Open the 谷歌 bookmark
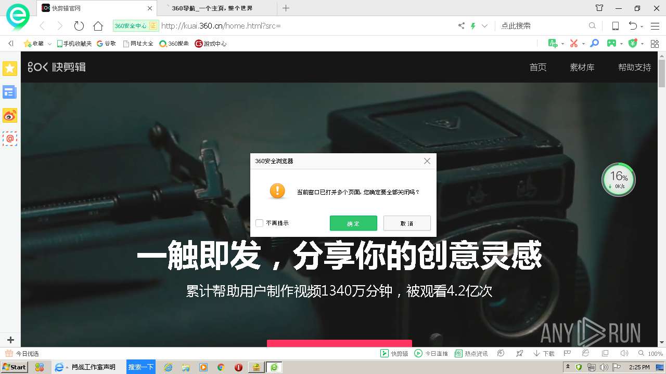Image resolution: width=666 pixels, height=374 pixels. click(x=106, y=44)
